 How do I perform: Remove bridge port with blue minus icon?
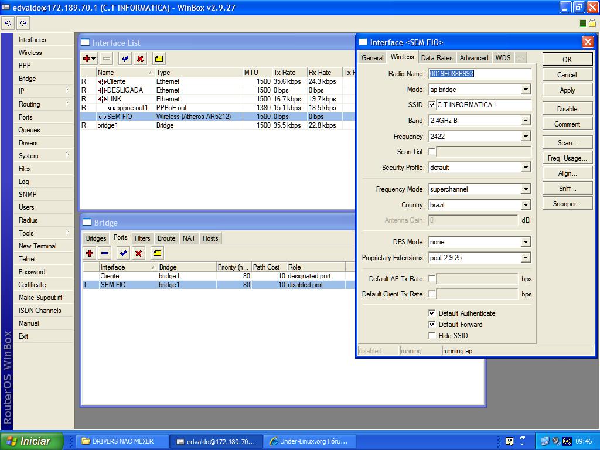(x=105, y=253)
